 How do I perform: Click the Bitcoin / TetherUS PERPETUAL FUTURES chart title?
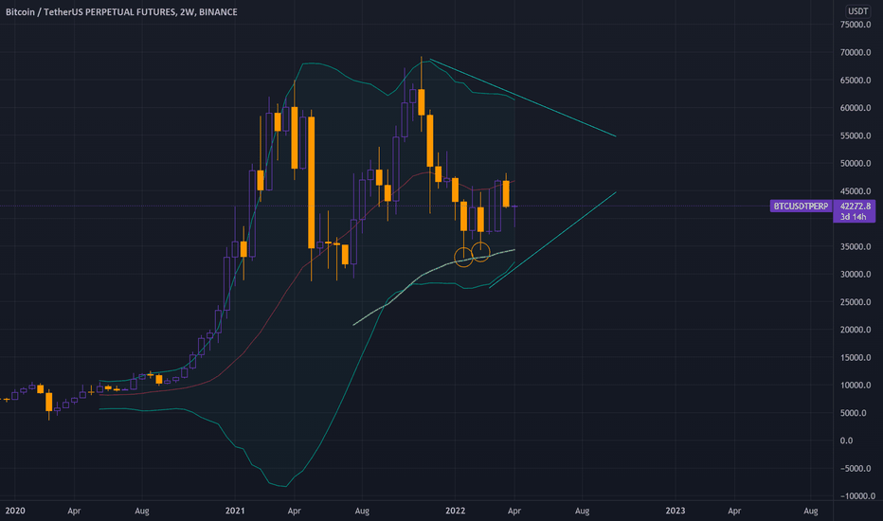tap(121, 11)
